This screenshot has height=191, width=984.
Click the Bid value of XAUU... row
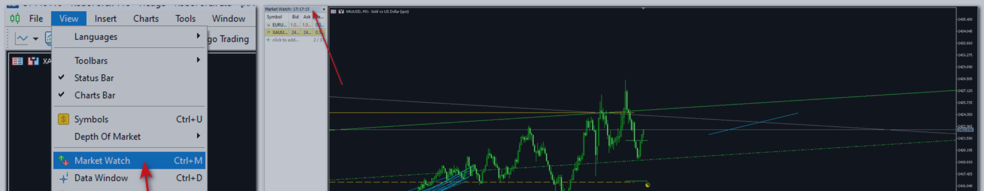[295, 32]
